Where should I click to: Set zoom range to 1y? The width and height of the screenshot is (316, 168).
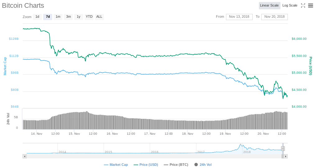(x=79, y=17)
